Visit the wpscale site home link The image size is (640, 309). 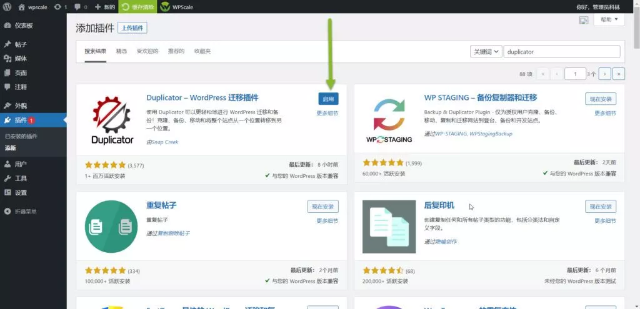(x=34, y=7)
